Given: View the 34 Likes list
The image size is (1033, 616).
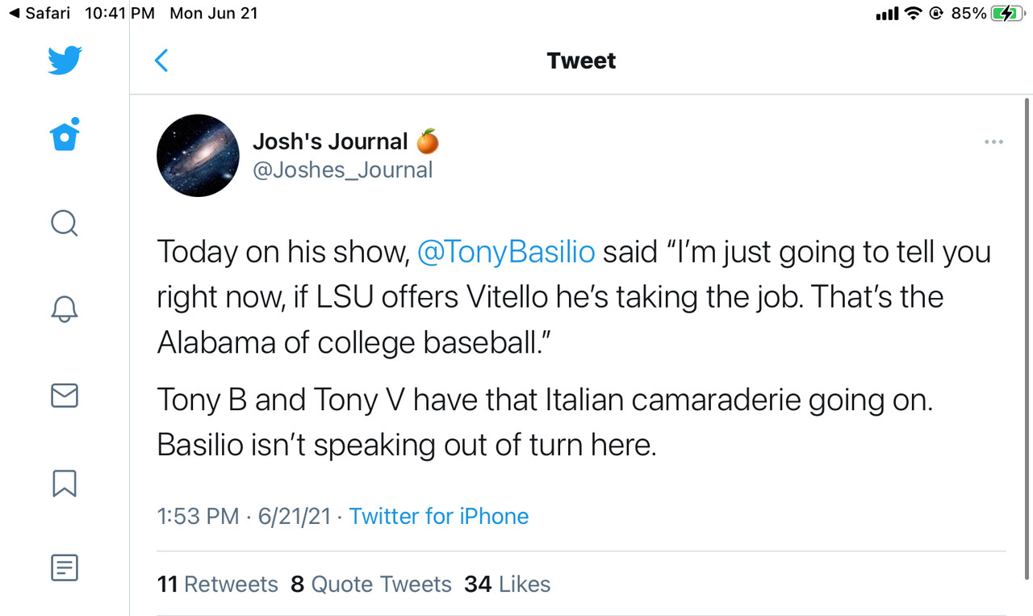Looking at the screenshot, I should (x=508, y=585).
